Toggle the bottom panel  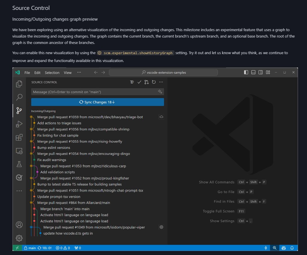pos(253,72)
